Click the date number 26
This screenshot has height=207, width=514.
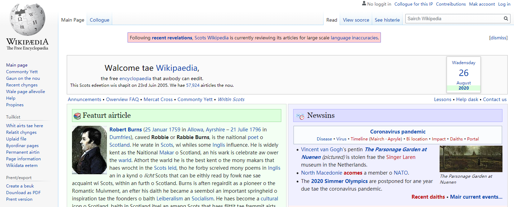pos(464,73)
